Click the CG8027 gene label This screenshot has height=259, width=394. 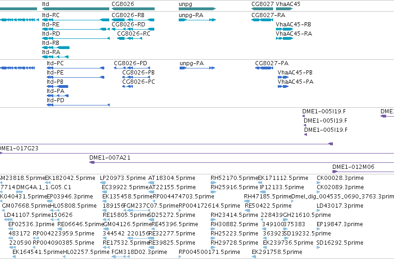pyautogui.click(x=263, y=4)
